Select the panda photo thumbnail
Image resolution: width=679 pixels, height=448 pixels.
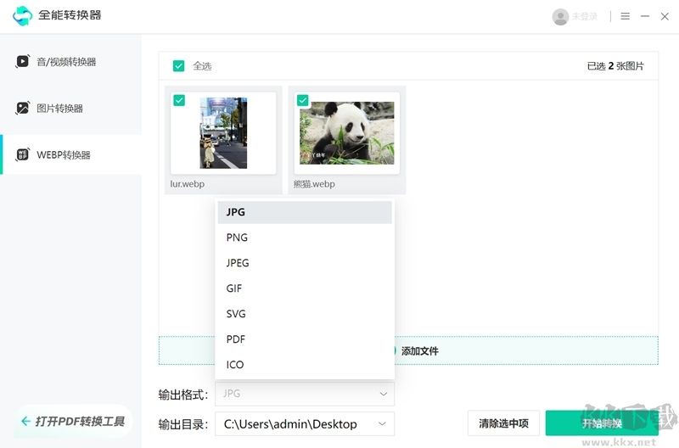coord(347,133)
